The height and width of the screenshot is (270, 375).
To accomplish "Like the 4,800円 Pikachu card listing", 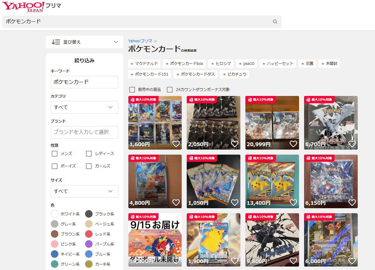I will tap(176, 203).
